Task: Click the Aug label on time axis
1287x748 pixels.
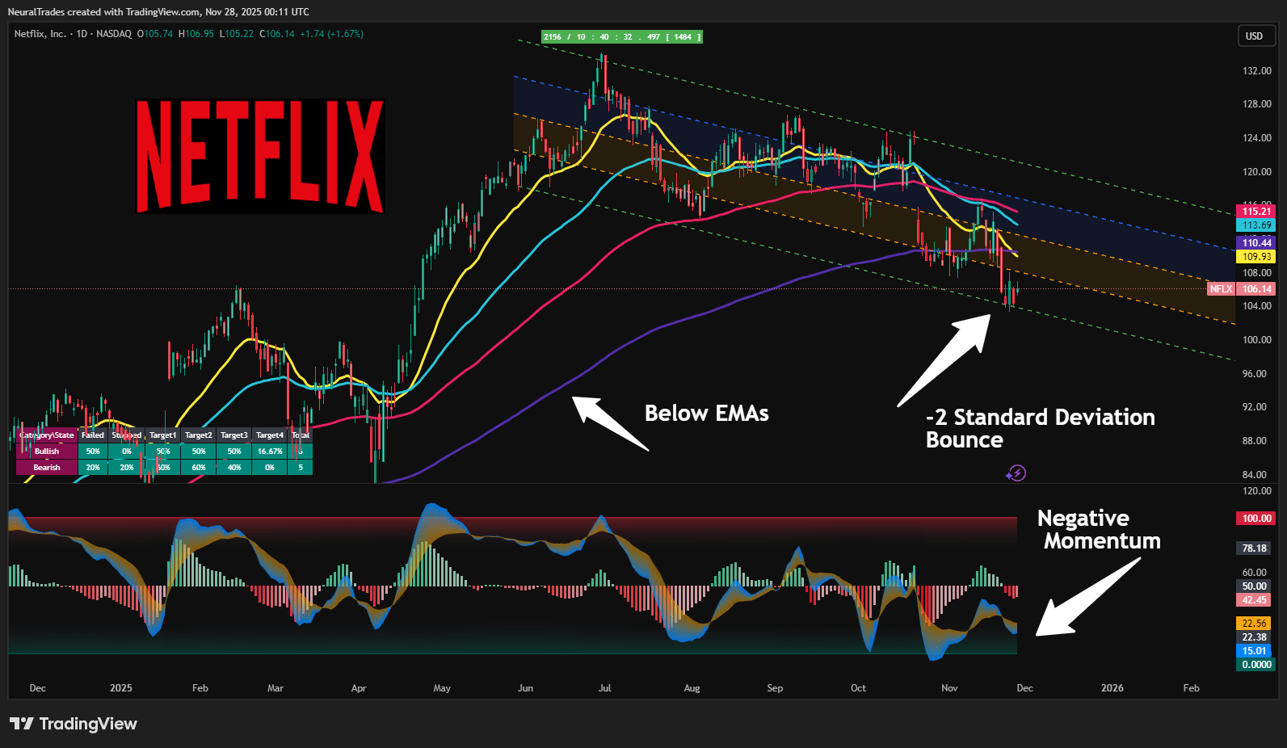Action: (x=692, y=688)
